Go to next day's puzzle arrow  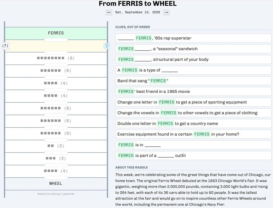166,12
